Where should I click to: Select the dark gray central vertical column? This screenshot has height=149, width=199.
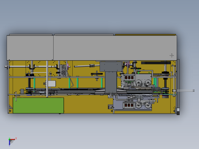(111, 82)
